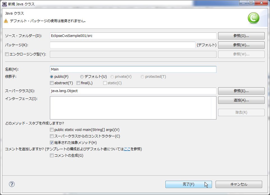Check public static void main(String[] args)

[x=52, y=130]
